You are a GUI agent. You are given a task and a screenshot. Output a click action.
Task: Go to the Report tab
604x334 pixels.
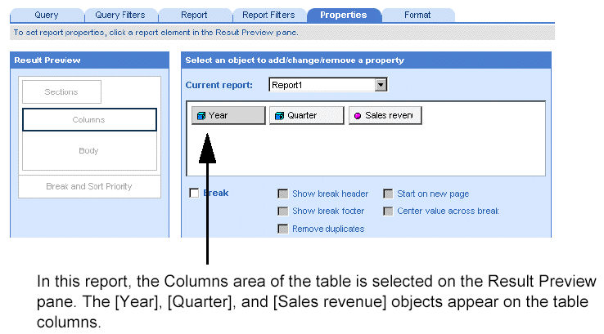[194, 15]
